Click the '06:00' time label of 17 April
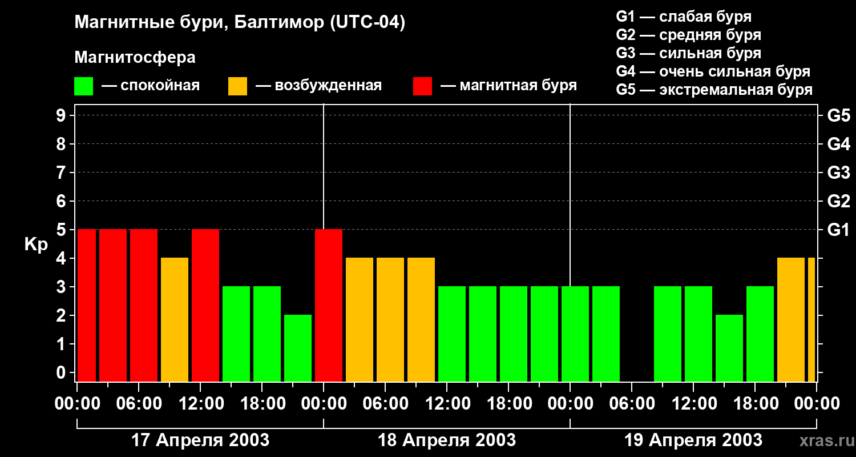856x457 pixels. coord(139,404)
